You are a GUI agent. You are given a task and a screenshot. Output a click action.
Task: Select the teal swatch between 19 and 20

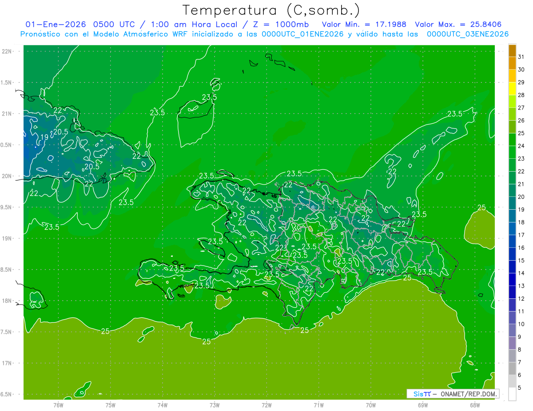(512, 203)
